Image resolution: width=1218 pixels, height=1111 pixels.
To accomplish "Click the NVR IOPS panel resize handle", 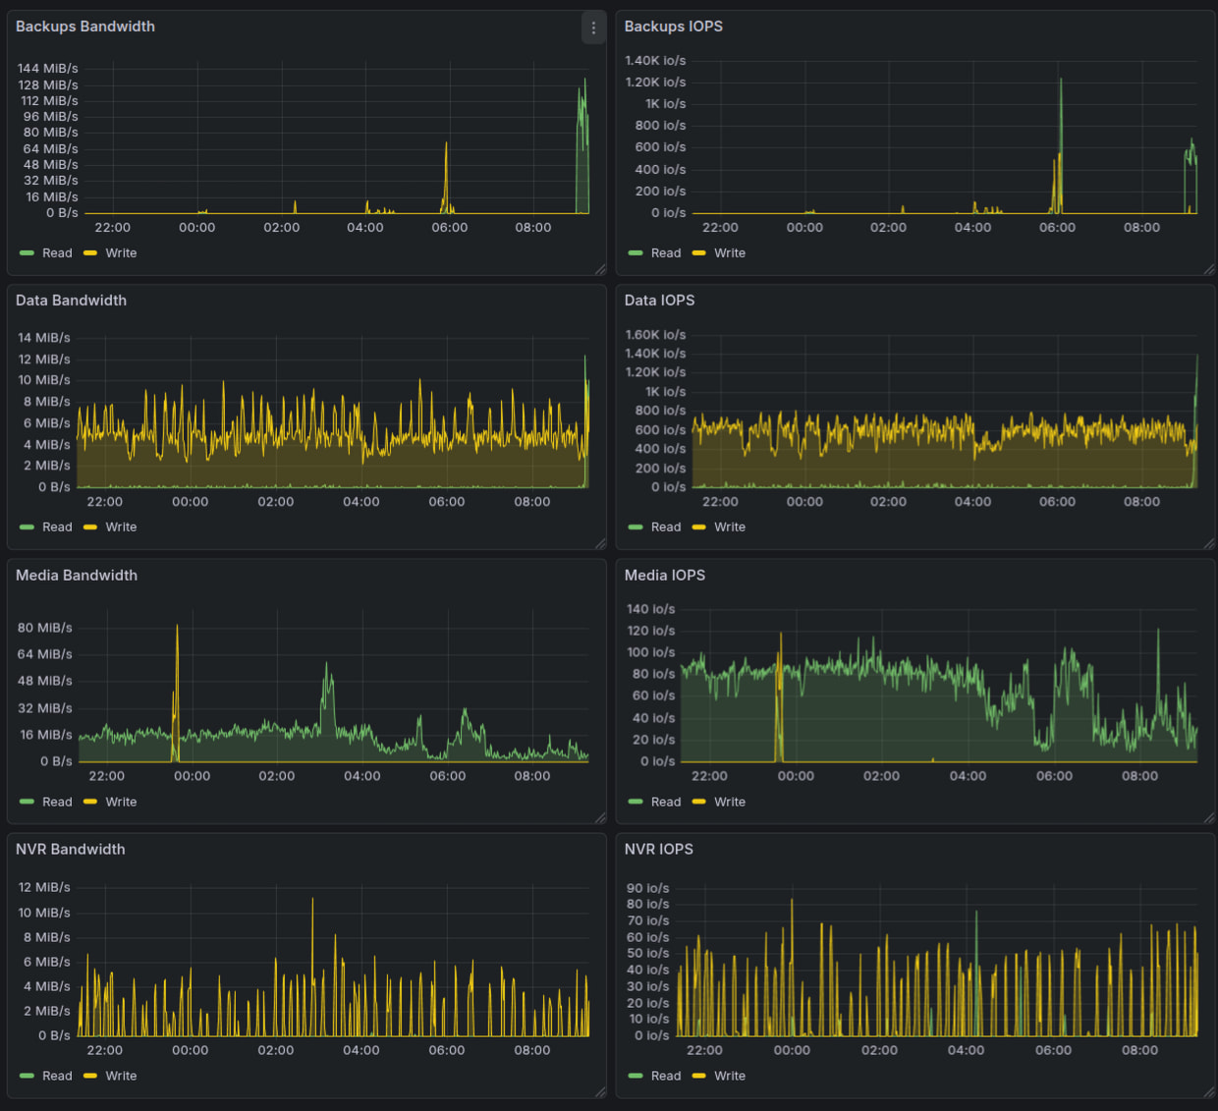I will pyautogui.click(x=1209, y=1091).
